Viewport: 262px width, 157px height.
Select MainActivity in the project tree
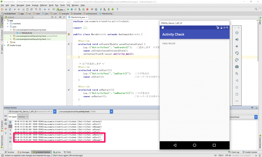(27, 33)
